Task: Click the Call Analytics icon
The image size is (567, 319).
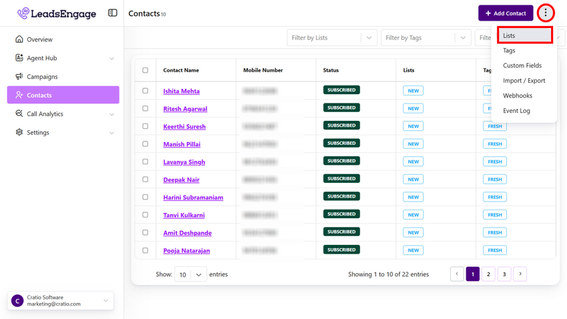Action: click(x=19, y=114)
